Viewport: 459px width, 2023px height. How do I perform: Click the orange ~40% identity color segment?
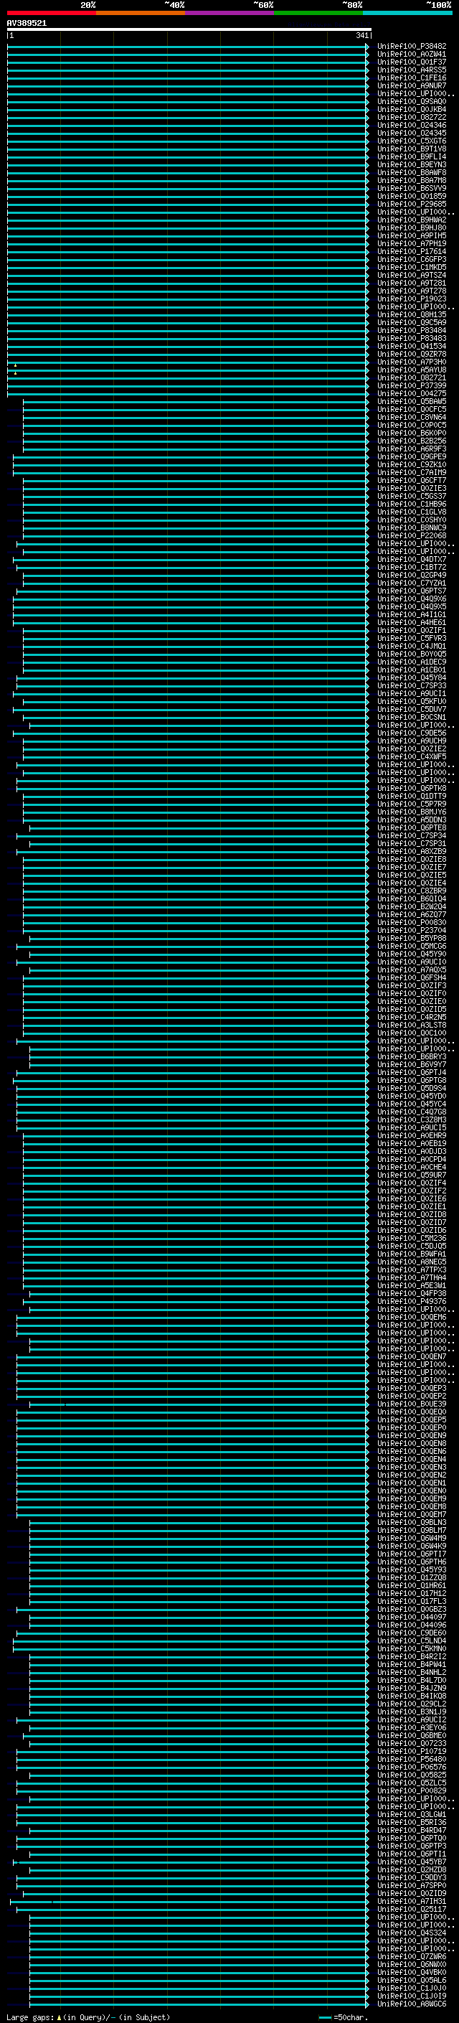tap(141, 13)
